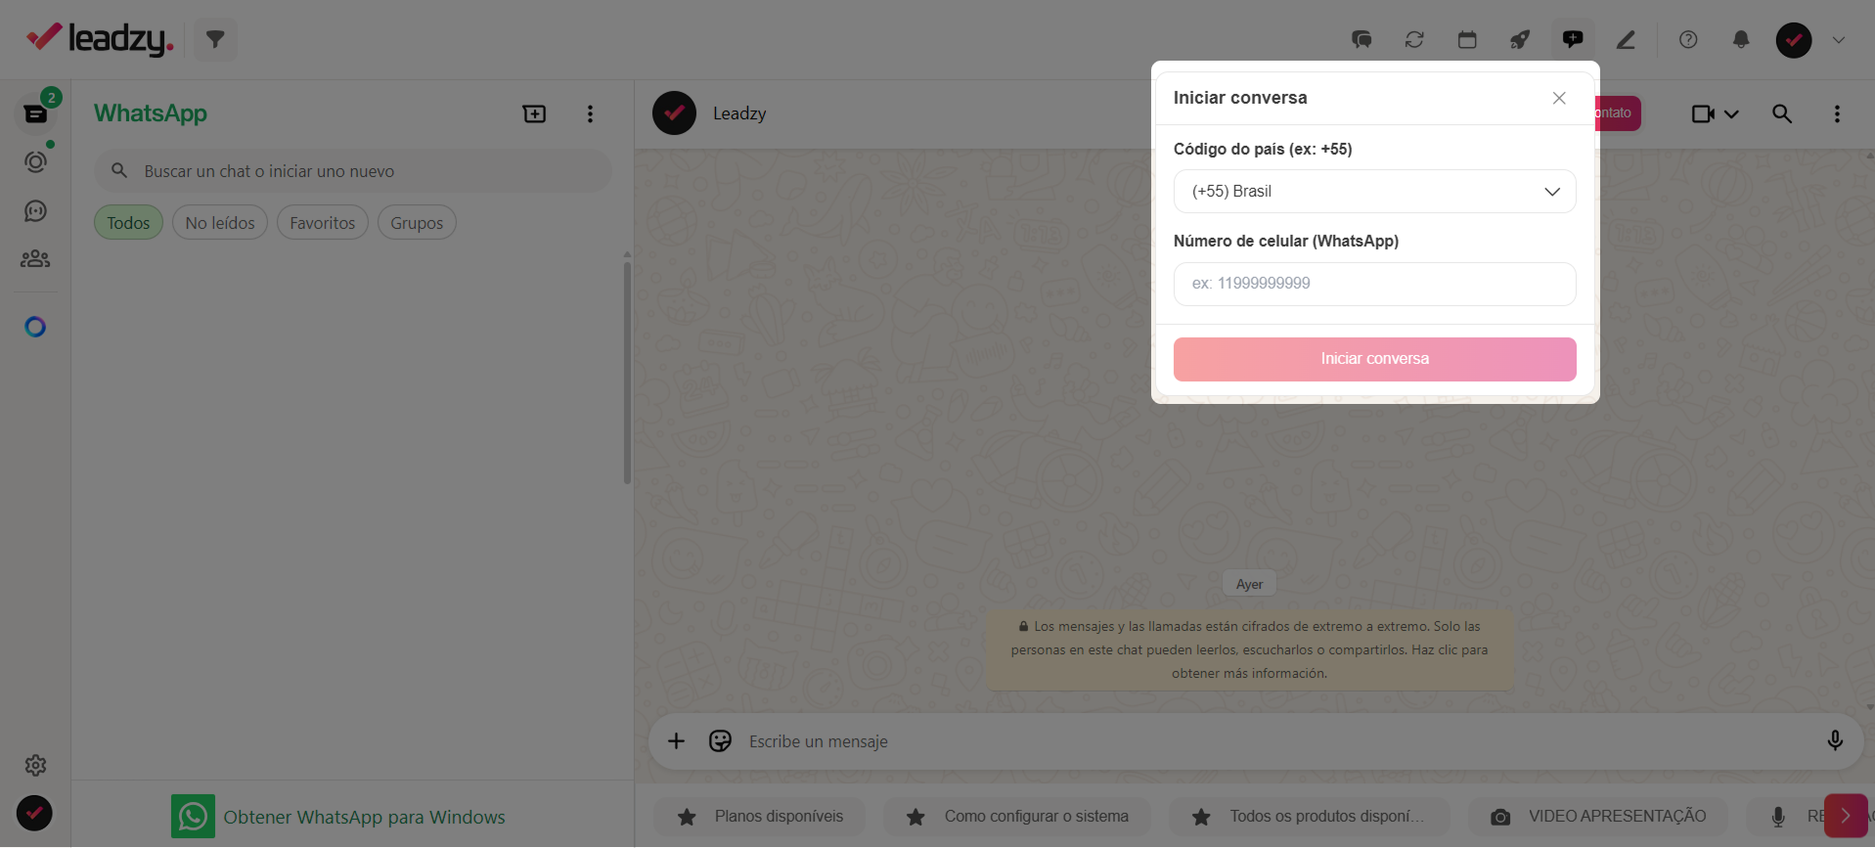The image size is (1875, 848).
Task: Open the WhatsApp communities sidebar icon
Action: (x=35, y=259)
